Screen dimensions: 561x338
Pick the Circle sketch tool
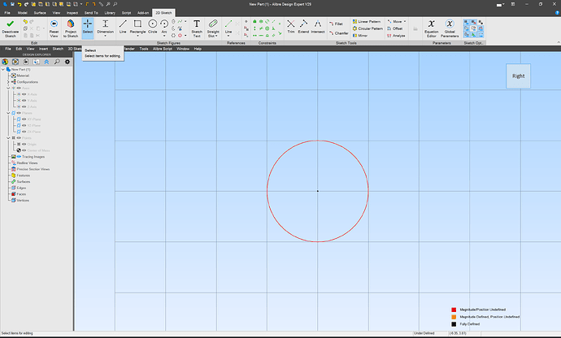point(152,27)
